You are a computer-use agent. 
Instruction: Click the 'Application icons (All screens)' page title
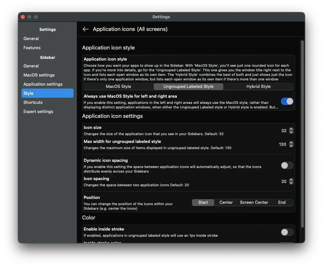click(130, 29)
